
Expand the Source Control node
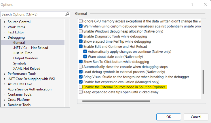point(4,22)
